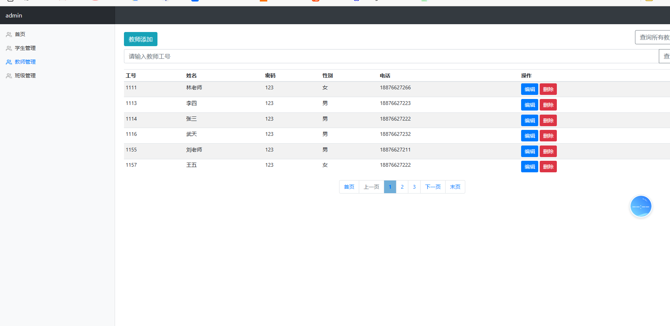Edit teacher 1157 王五

530,167
